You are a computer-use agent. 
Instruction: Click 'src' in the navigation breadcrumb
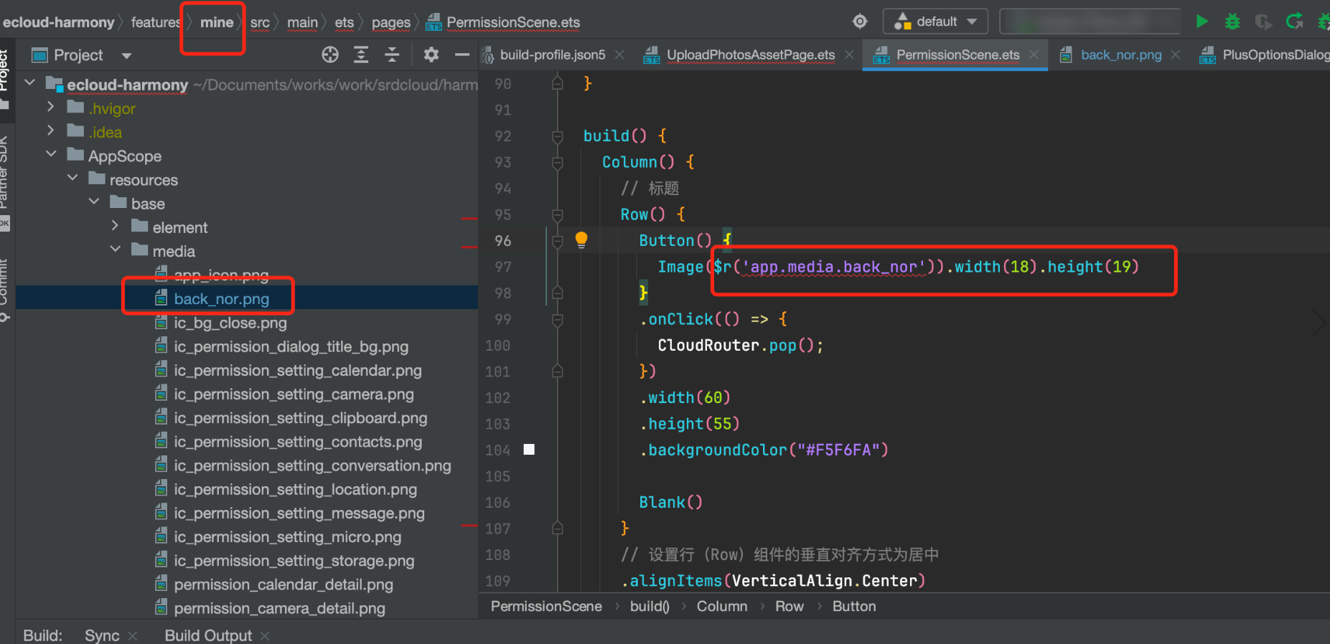click(x=260, y=22)
